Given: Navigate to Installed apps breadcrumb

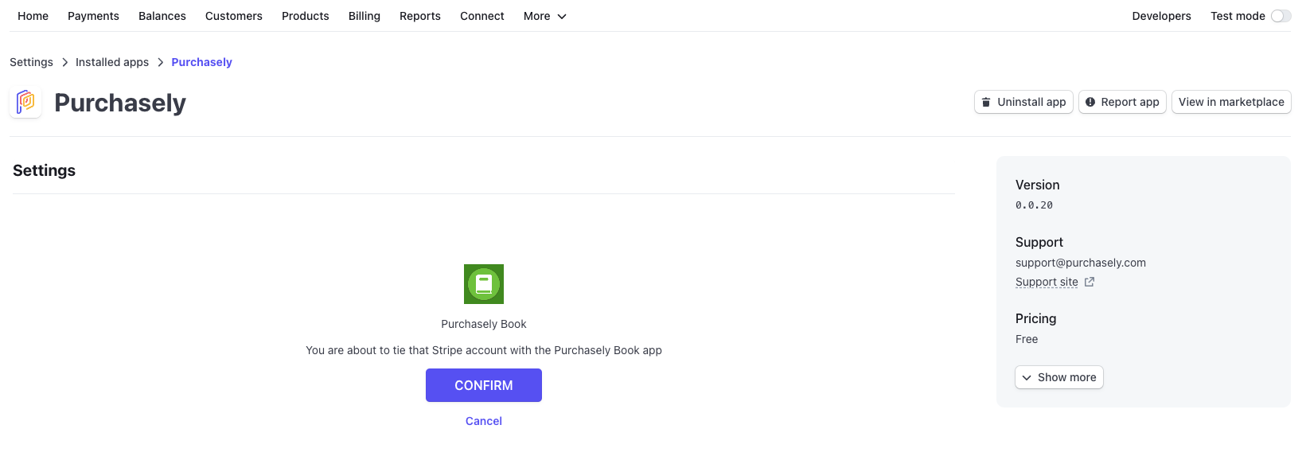Looking at the screenshot, I should (112, 62).
